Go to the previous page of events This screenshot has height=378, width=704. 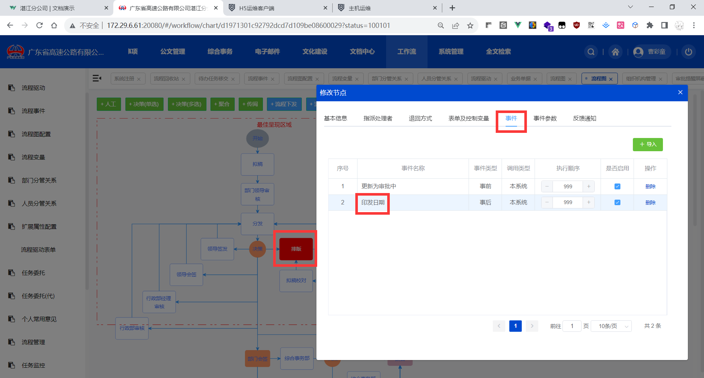tap(499, 326)
